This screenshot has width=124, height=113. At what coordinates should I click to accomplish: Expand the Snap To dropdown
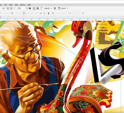click(x=48, y=8)
